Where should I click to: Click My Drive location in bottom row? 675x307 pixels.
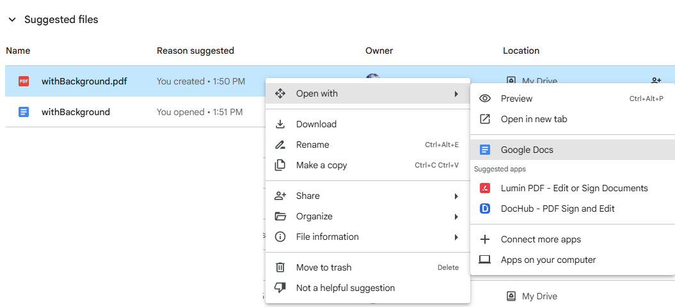[539, 296]
